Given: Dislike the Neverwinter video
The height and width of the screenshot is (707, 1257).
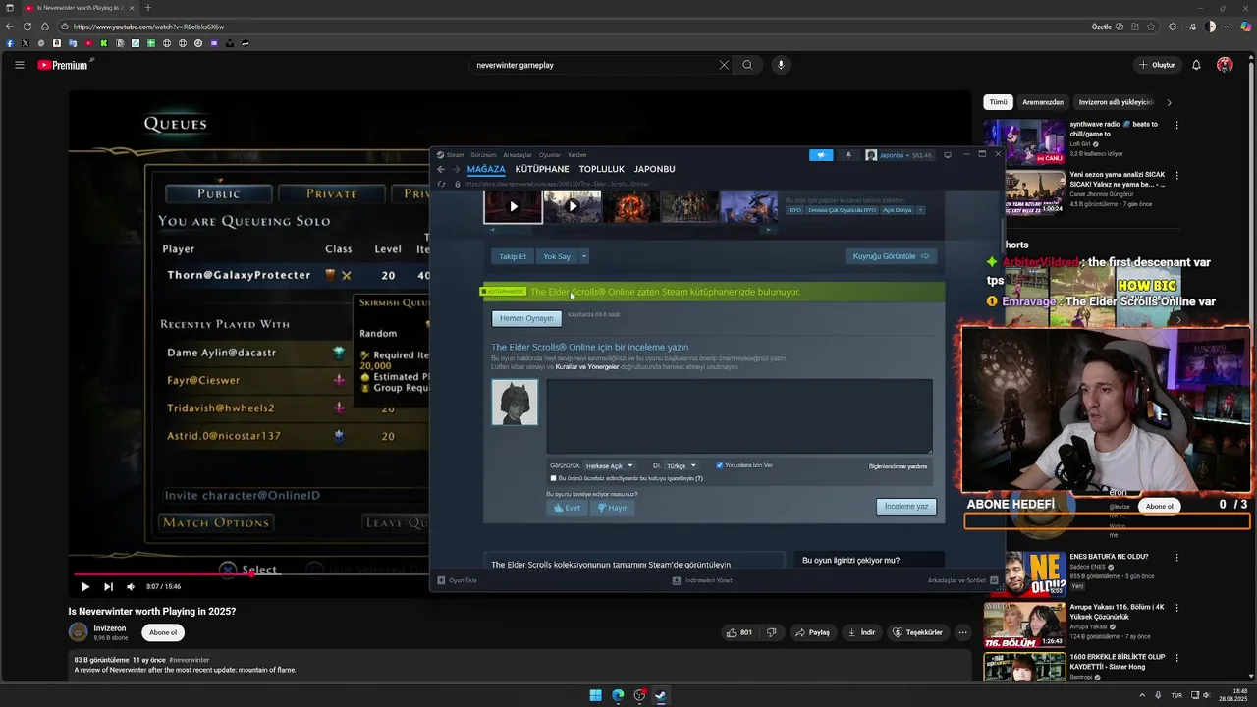Looking at the screenshot, I should pyautogui.click(x=772, y=632).
